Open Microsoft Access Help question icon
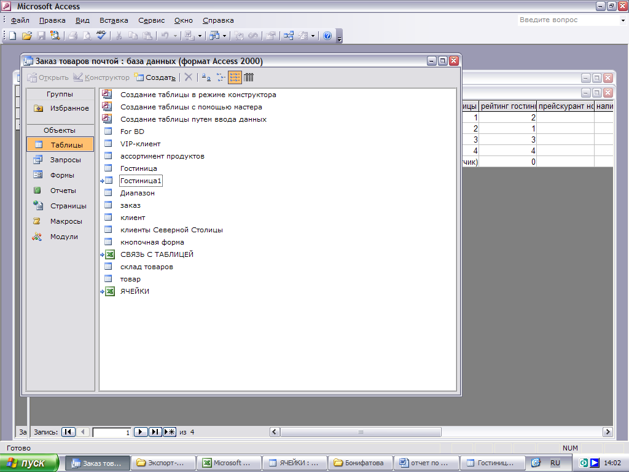Viewport: 629px width, 472px height. click(327, 36)
